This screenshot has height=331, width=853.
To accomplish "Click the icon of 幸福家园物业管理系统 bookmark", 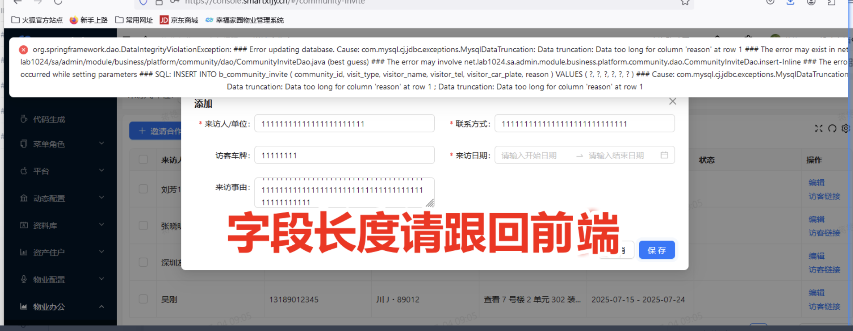I will 209,20.
